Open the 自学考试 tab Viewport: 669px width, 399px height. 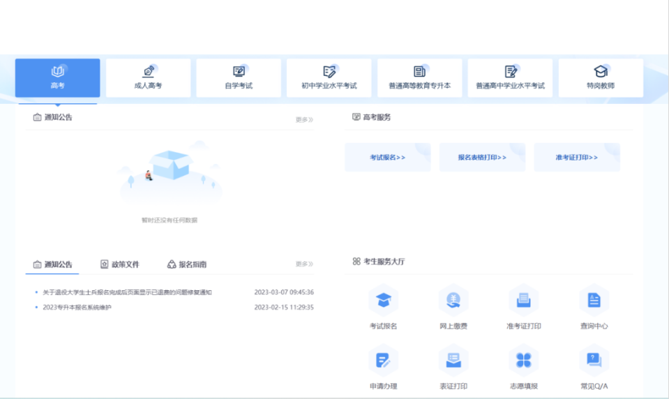pyautogui.click(x=239, y=78)
